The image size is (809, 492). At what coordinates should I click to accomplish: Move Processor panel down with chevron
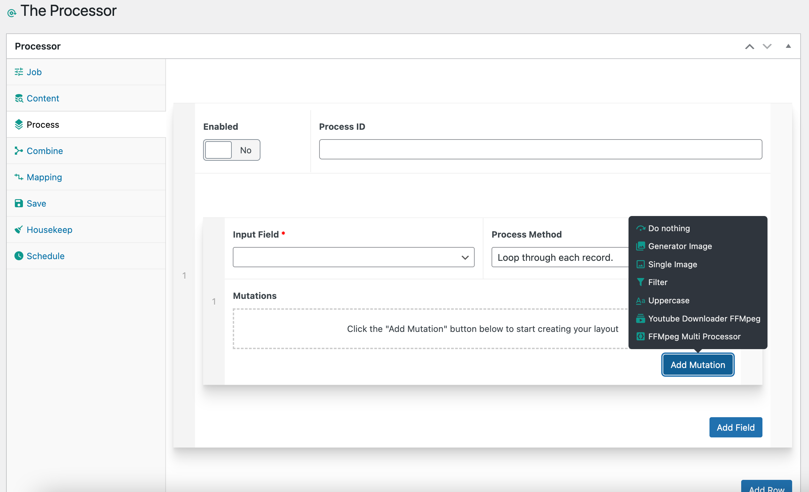767,47
